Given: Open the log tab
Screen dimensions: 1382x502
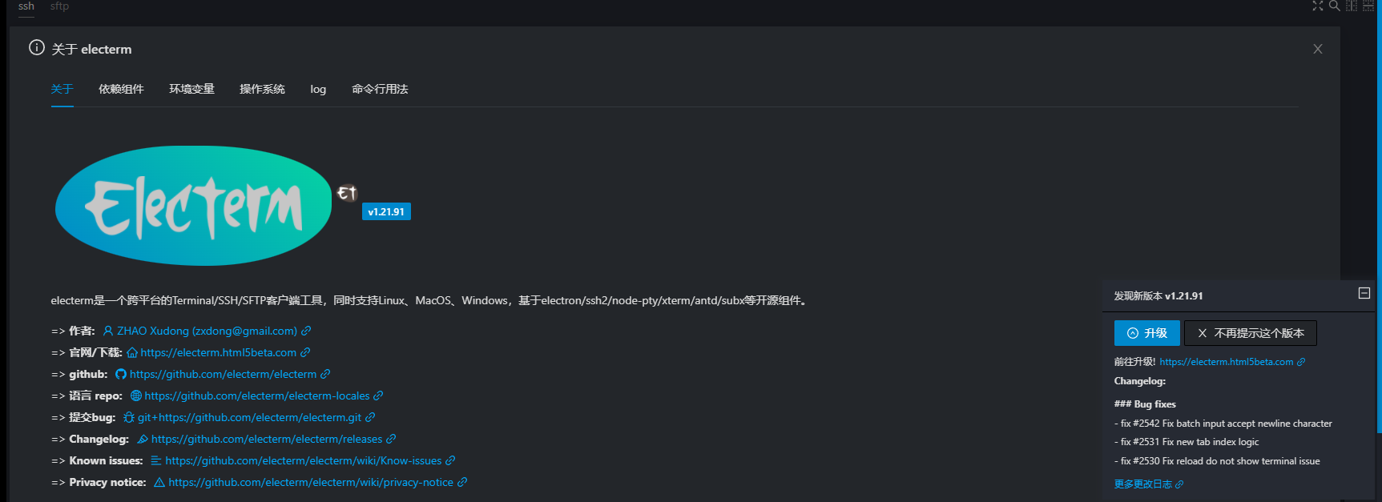Looking at the screenshot, I should coord(318,89).
